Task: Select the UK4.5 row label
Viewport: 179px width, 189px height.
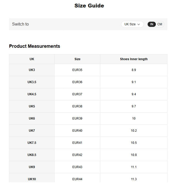Action: (x=32, y=94)
